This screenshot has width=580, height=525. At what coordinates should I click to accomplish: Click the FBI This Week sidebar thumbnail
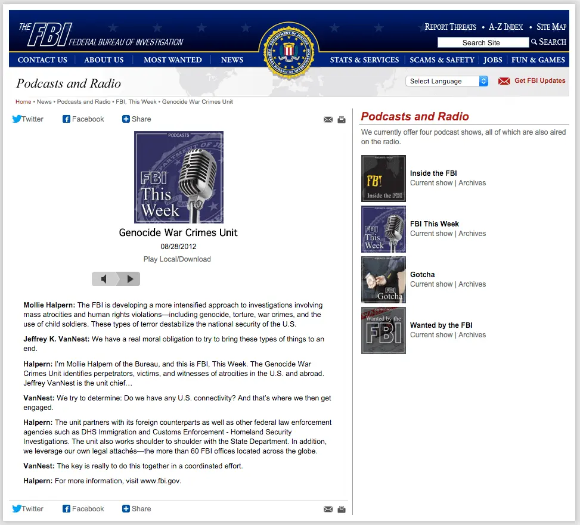click(383, 229)
